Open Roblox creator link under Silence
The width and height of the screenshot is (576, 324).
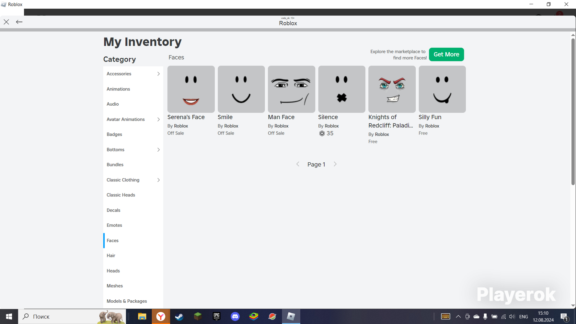coord(332,126)
